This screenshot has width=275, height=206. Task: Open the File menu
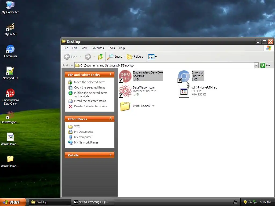[x=66, y=48]
